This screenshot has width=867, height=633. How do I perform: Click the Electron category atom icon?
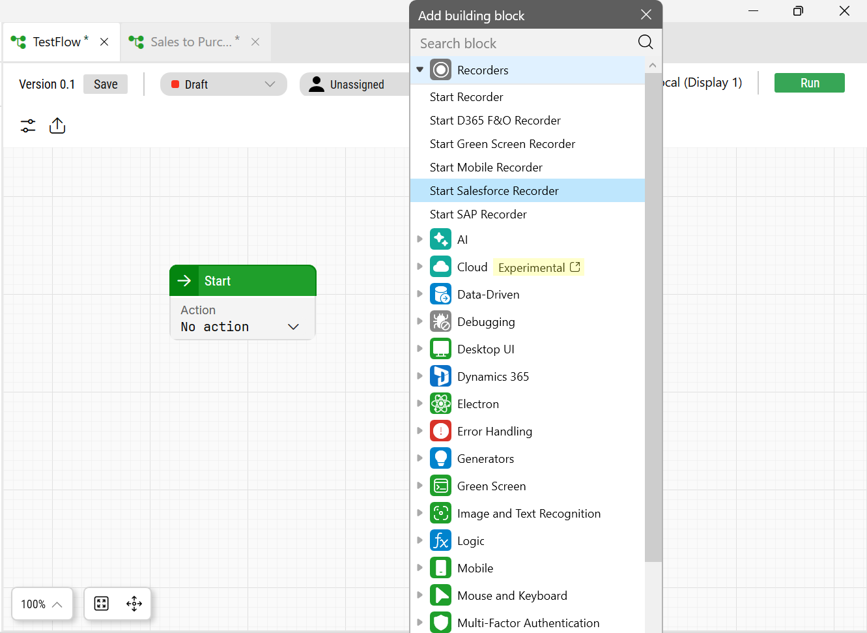(441, 404)
